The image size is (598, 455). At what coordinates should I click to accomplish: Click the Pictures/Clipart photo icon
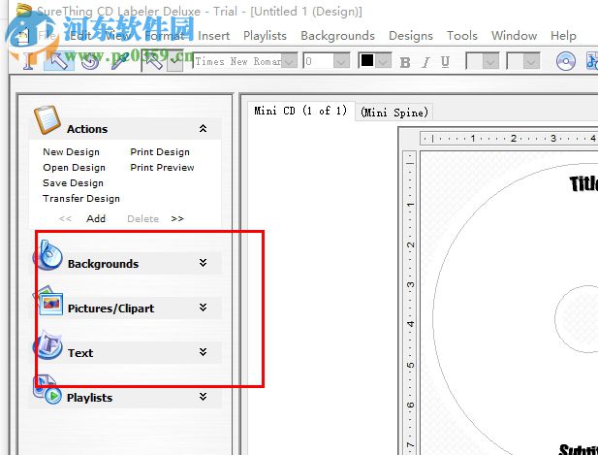(48, 301)
